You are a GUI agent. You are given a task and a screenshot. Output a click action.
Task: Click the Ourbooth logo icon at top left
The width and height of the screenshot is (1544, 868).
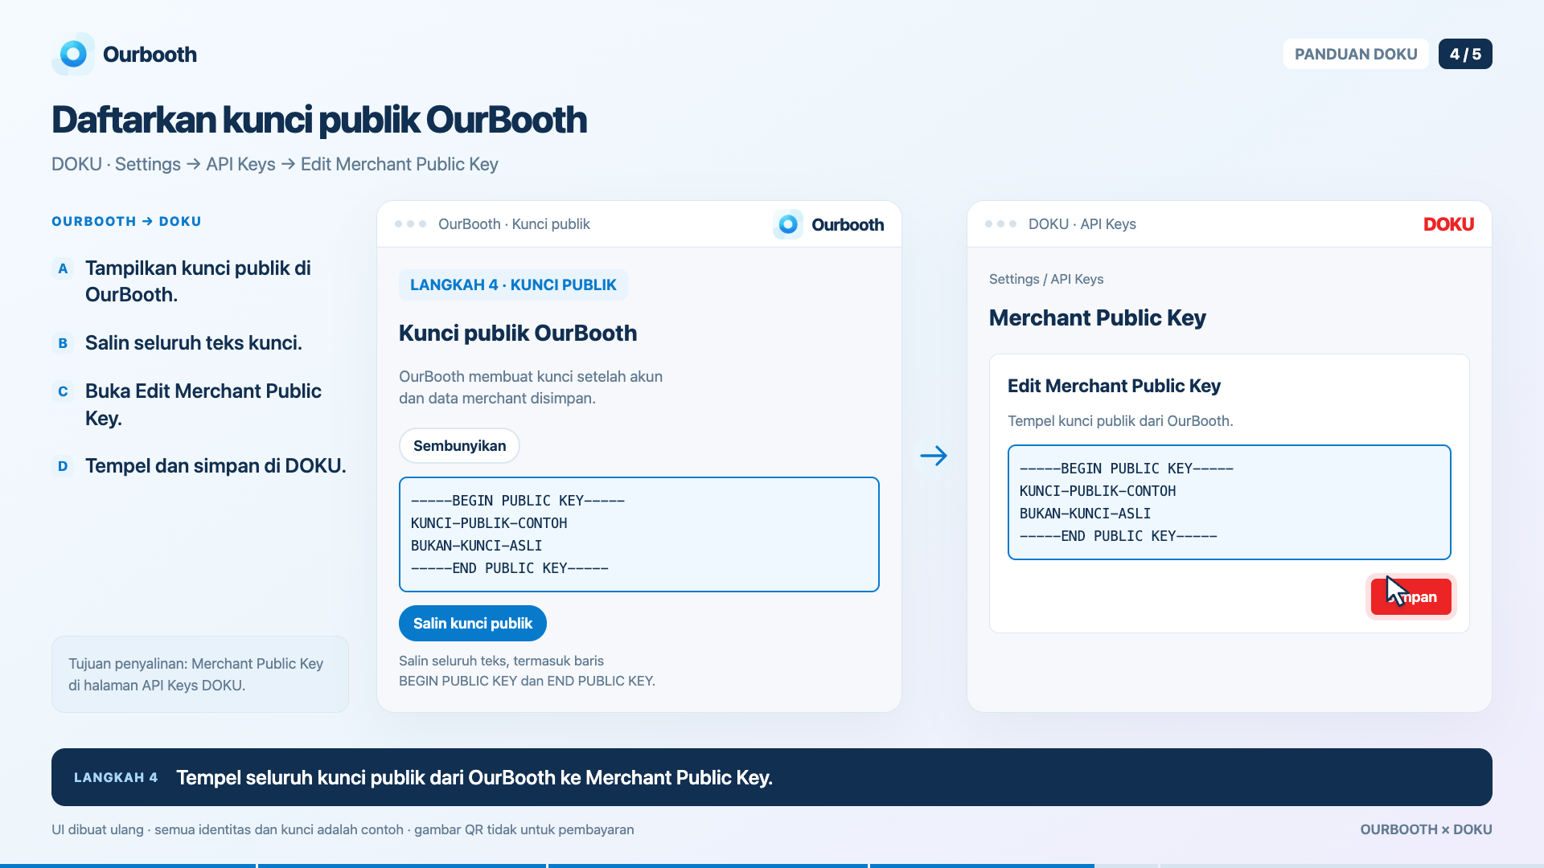click(x=73, y=54)
